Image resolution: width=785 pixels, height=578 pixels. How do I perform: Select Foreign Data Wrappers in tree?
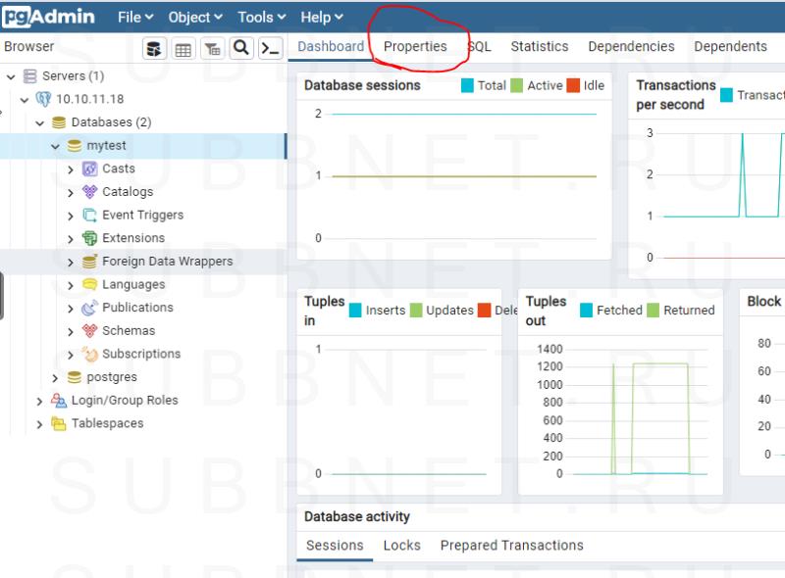pyautogui.click(x=167, y=262)
